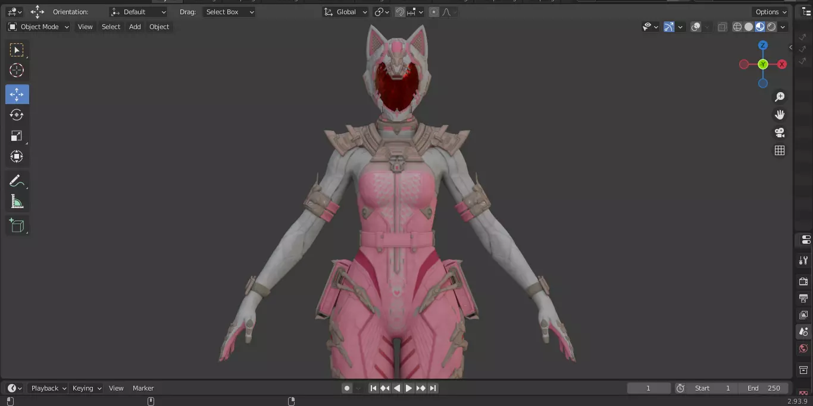Viewport: 813px width, 406px height.
Task: Toggle proportional editing button
Action: (434, 12)
